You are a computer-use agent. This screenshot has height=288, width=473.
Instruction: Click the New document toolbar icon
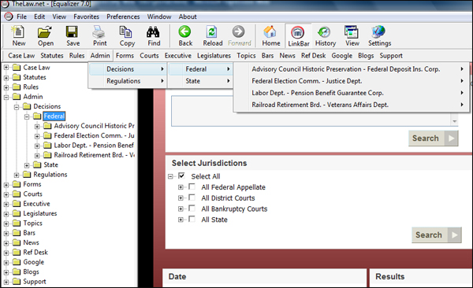[x=18, y=32]
